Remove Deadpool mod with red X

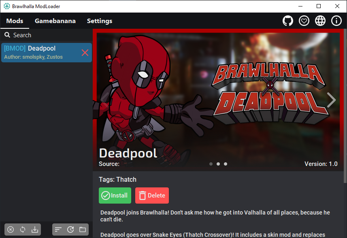pyautogui.click(x=85, y=53)
